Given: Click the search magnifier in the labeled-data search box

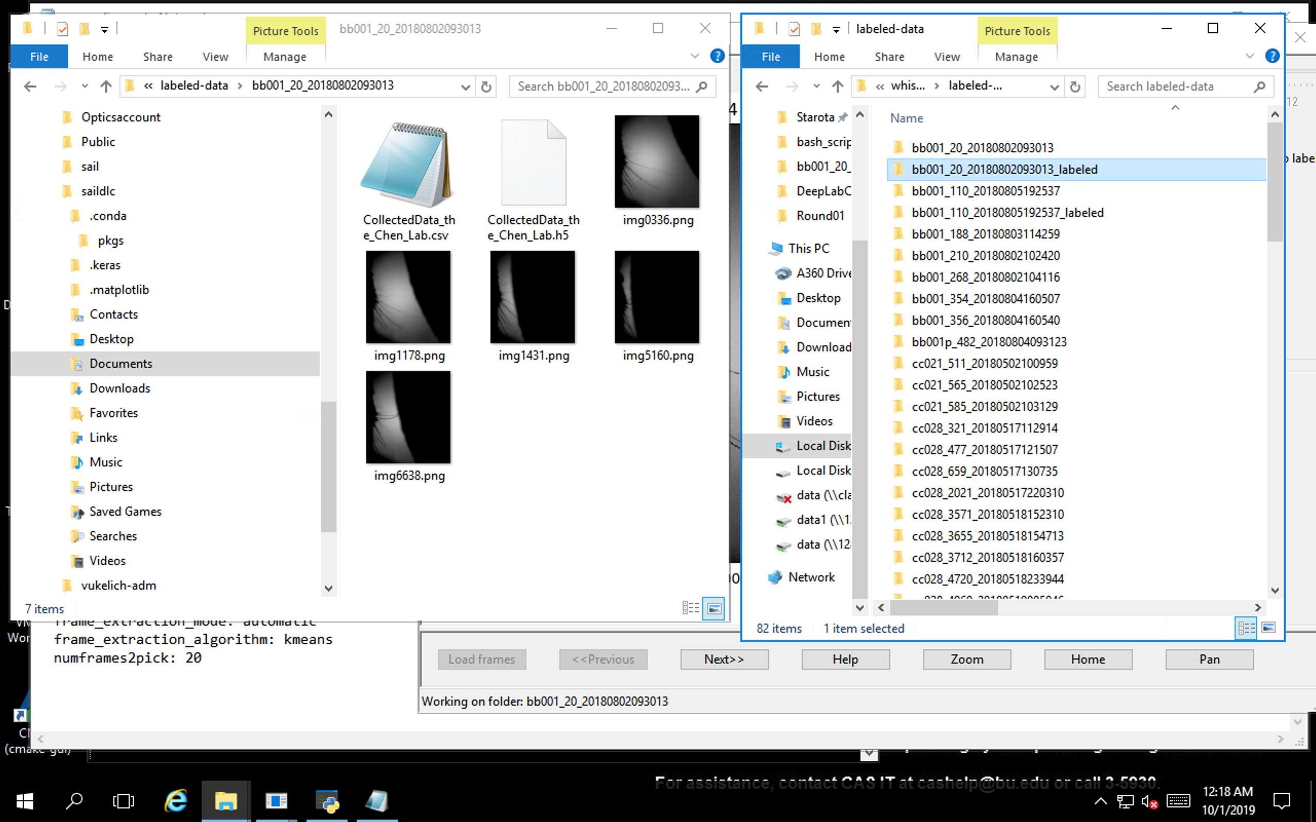Looking at the screenshot, I should [1260, 86].
